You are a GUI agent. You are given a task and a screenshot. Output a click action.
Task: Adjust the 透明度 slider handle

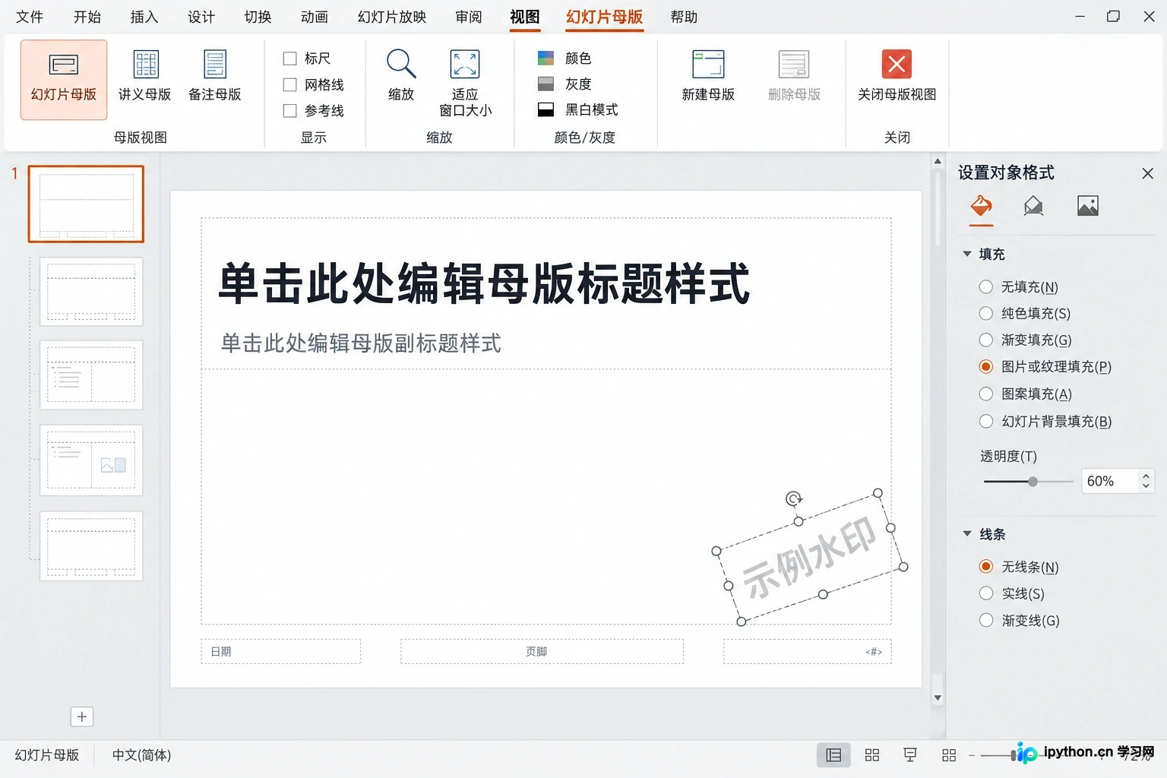tap(1033, 482)
